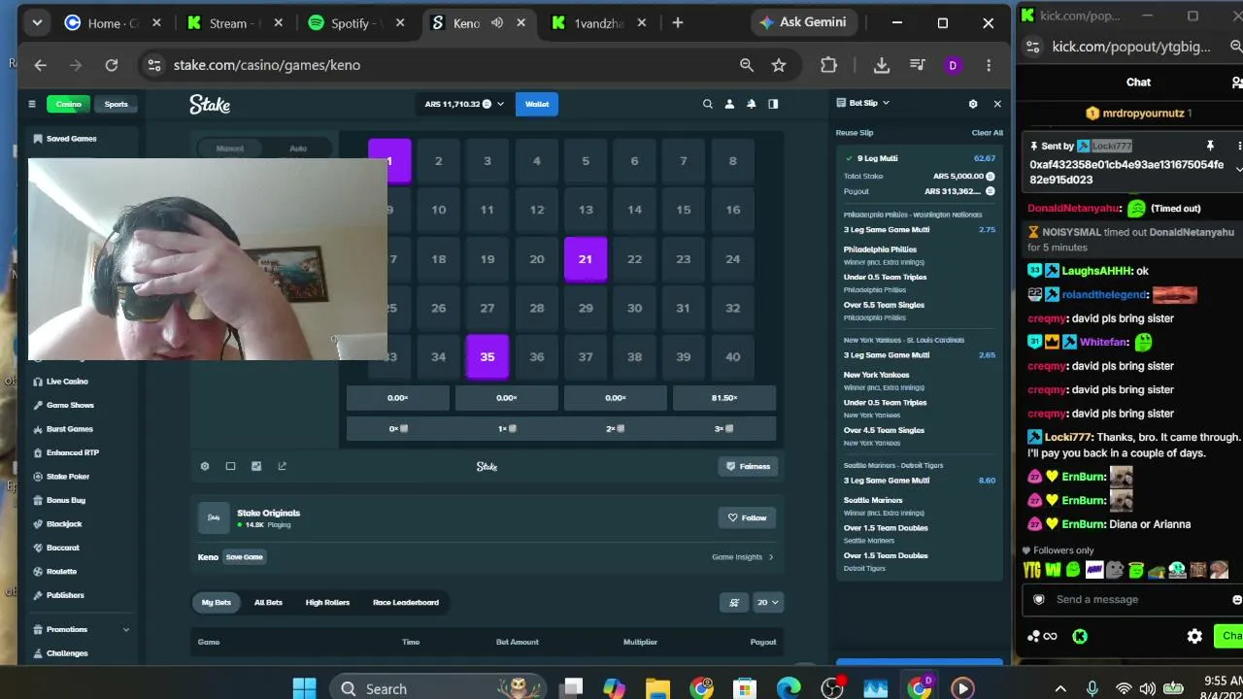This screenshot has height=699, width=1243.
Task: Open emoji picker in Kick chat
Action: coord(1236,599)
